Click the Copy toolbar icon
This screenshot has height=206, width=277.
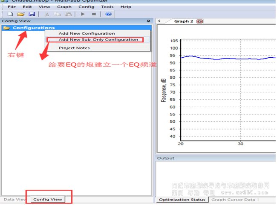[x=58, y=14]
